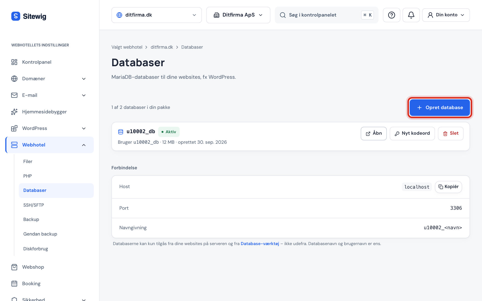Click the building icon beside Ditfirma ApS
The height and width of the screenshot is (301, 482).
[x=216, y=15]
